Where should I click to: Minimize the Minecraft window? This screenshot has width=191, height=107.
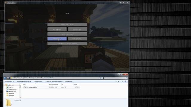[121, 2]
